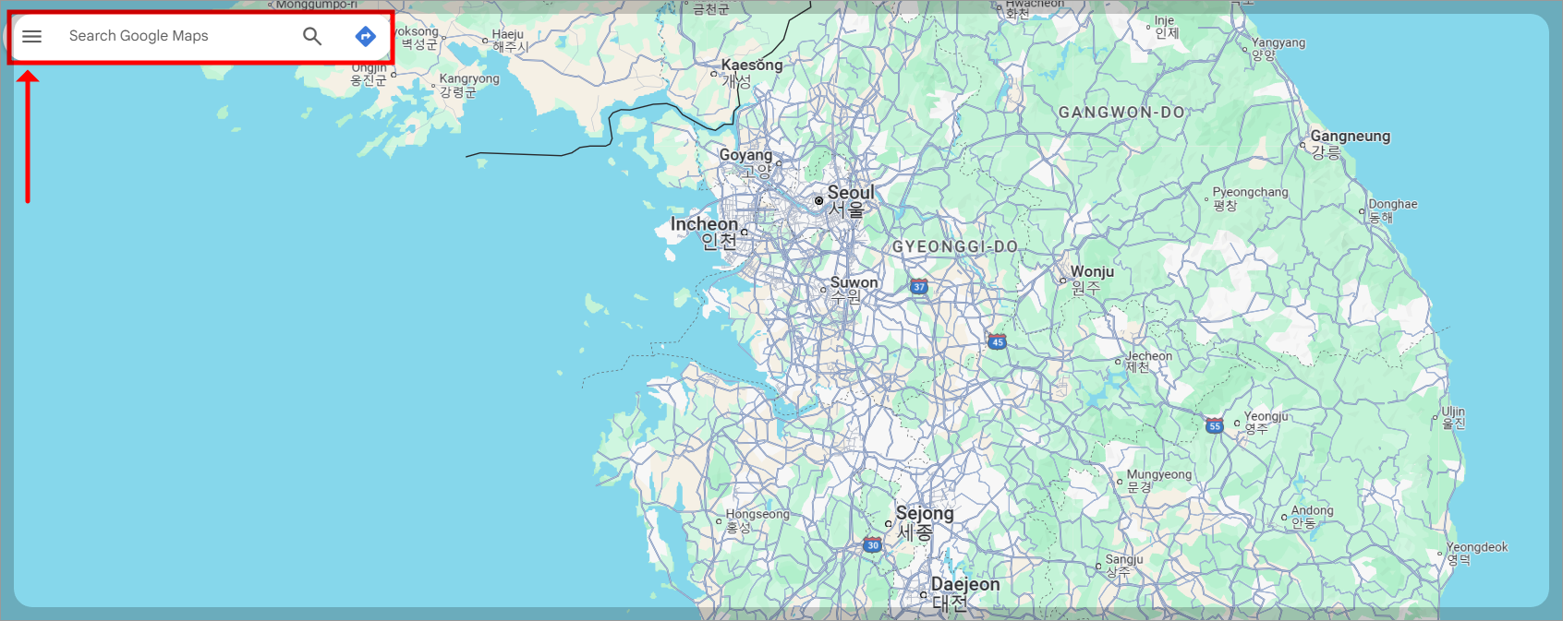
Task: Select the Donghae label
Action: pos(1392,211)
